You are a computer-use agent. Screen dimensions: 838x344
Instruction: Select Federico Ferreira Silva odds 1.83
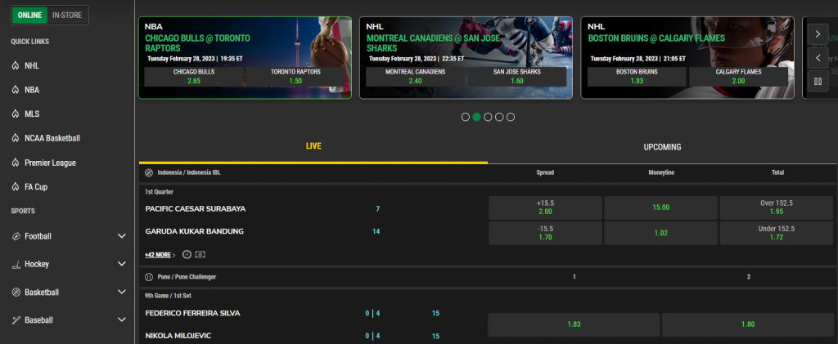(574, 324)
